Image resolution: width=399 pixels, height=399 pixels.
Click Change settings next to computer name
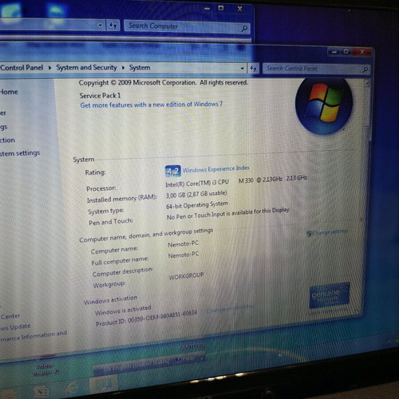pyautogui.click(x=327, y=233)
